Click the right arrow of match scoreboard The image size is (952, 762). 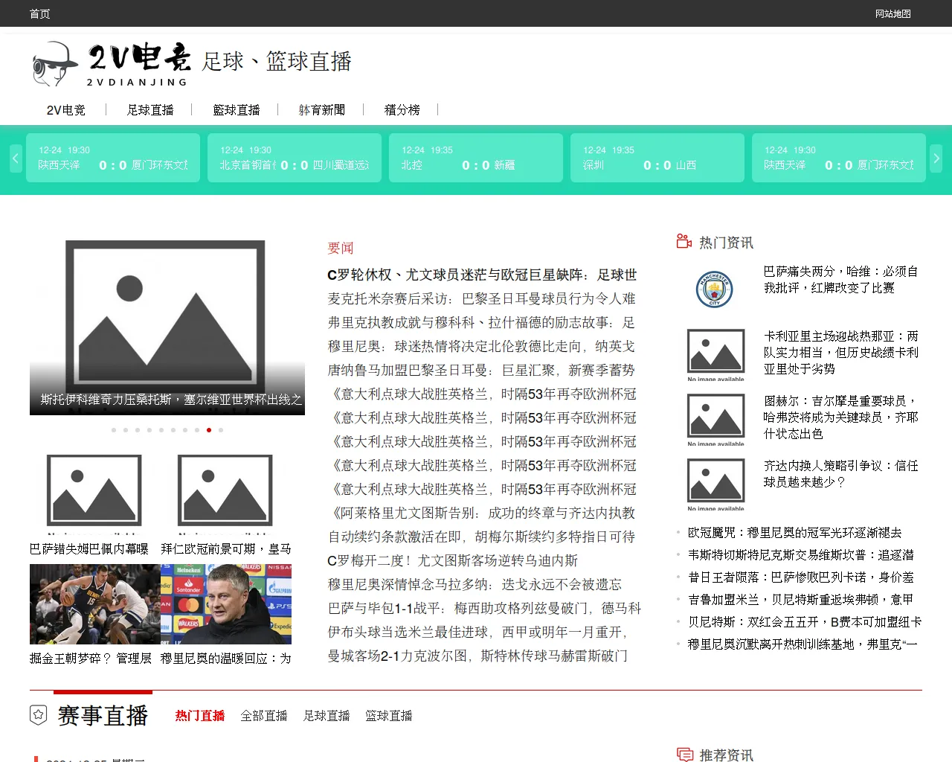(x=936, y=159)
